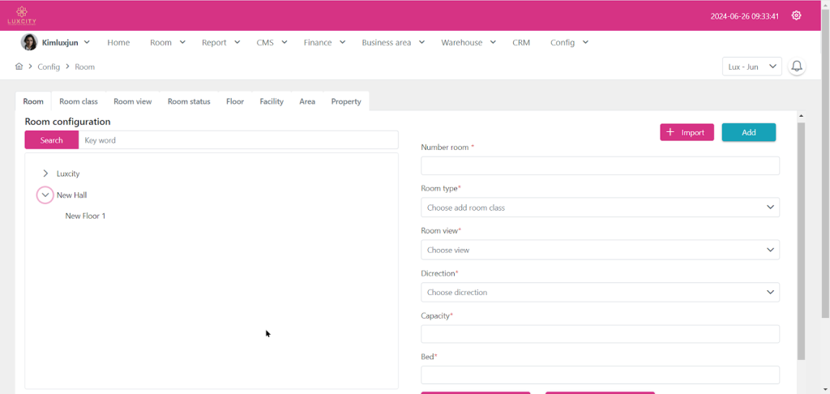This screenshot has height=394, width=830.
Task: Open the Lux - Jun property selector
Action: 751,66
